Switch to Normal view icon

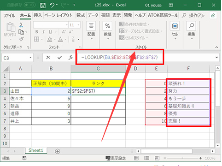136,158
